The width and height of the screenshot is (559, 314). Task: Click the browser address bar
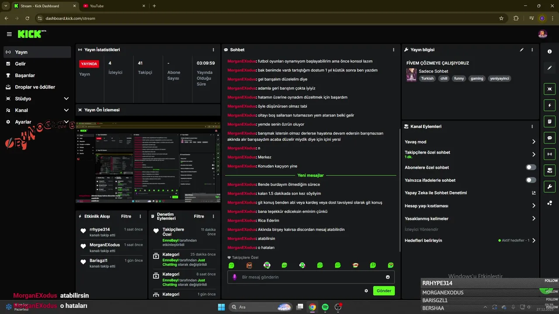[271, 18]
